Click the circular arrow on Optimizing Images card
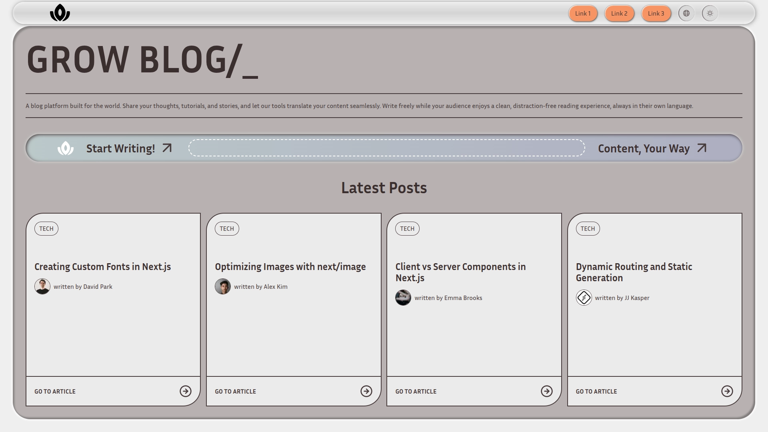Image resolution: width=768 pixels, height=432 pixels. (366, 391)
